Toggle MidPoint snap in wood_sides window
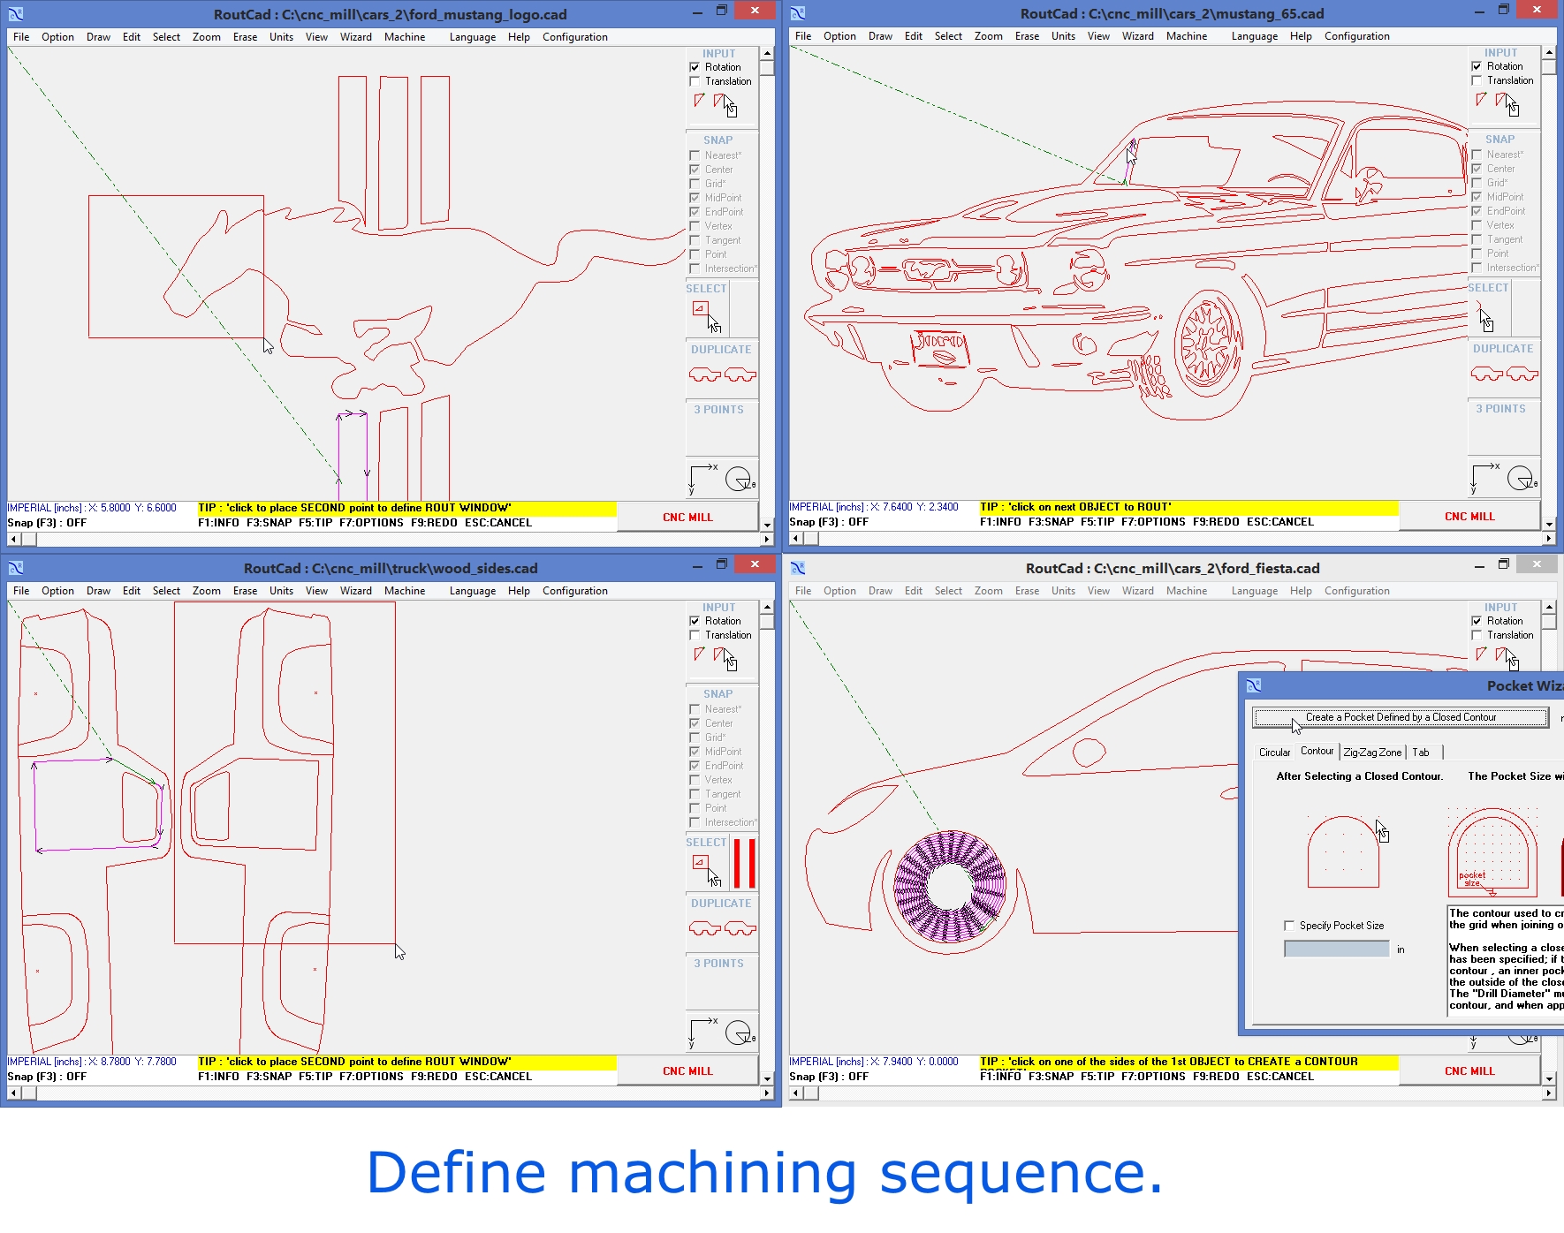 point(695,752)
